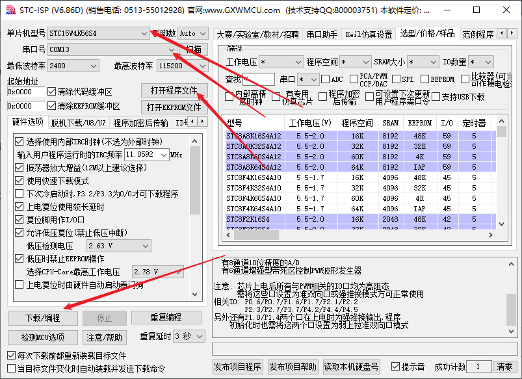Check 支持USB下载 filter checkbox
Image resolution: width=522 pixels, height=379 pixels.
click(x=436, y=97)
